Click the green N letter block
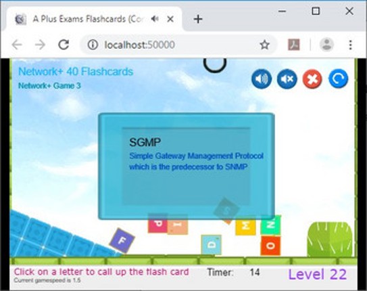367x291 pixels. tap(270, 225)
